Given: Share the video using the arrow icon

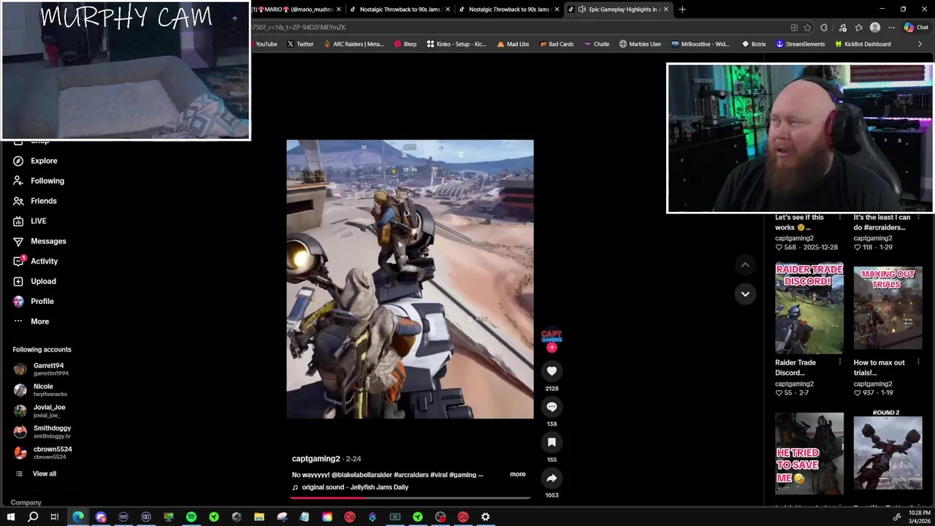Looking at the screenshot, I should tap(552, 478).
